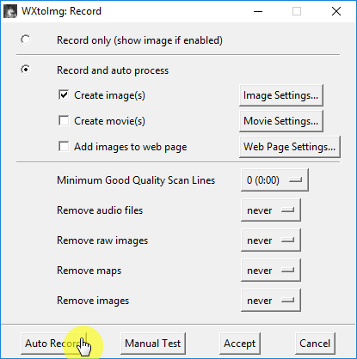This screenshot has width=357, height=359.
Task: Open Movie Settings dialog
Action: click(281, 121)
